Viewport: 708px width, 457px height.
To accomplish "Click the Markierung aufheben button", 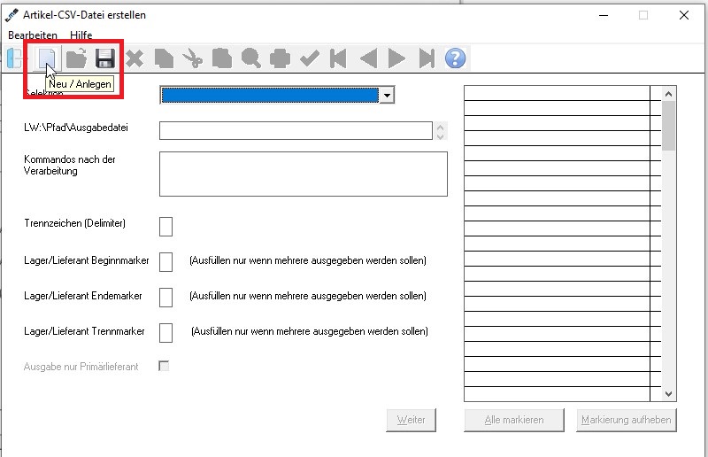I will click(627, 420).
